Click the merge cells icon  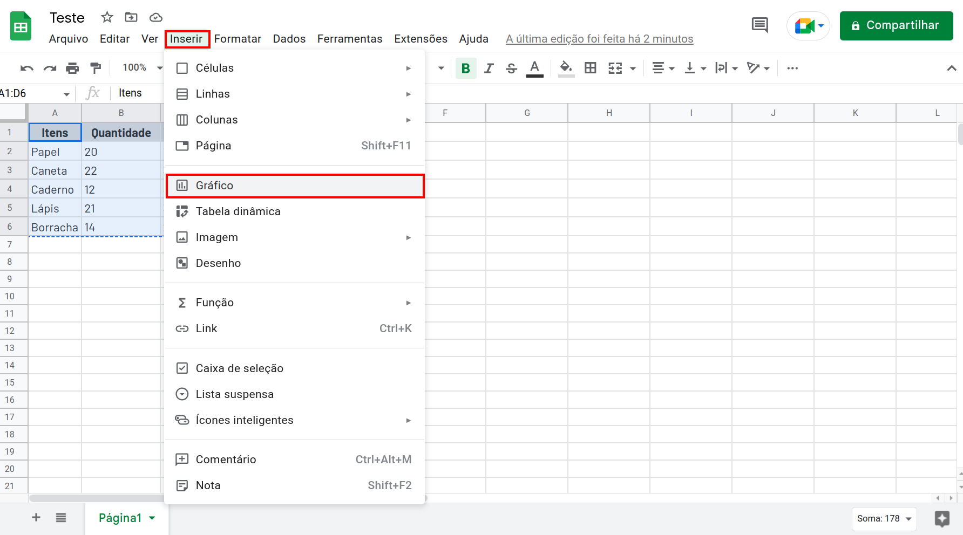tap(615, 68)
